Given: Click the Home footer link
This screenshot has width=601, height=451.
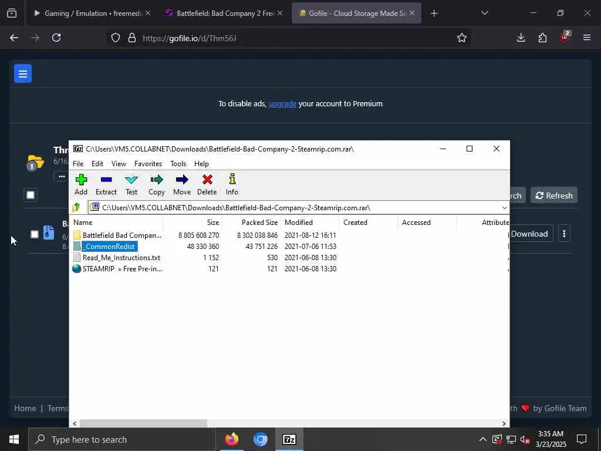Looking at the screenshot, I should (25, 409).
